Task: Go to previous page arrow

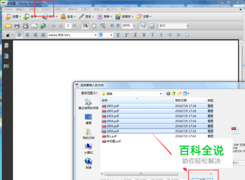Action: [x=53, y=26]
